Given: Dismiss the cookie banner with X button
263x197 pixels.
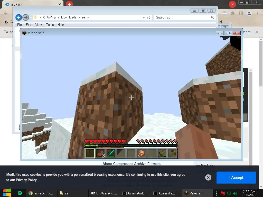Looking at the screenshot, I should [208, 178].
